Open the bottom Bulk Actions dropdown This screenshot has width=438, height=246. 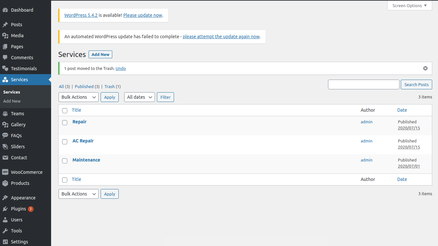pyautogui.click(x=79, y=194)
